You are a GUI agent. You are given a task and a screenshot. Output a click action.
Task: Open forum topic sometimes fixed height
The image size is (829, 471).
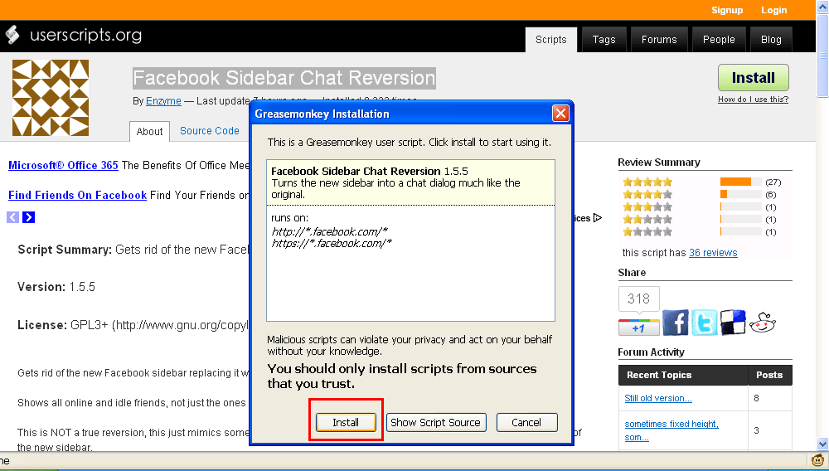[671, 430]
